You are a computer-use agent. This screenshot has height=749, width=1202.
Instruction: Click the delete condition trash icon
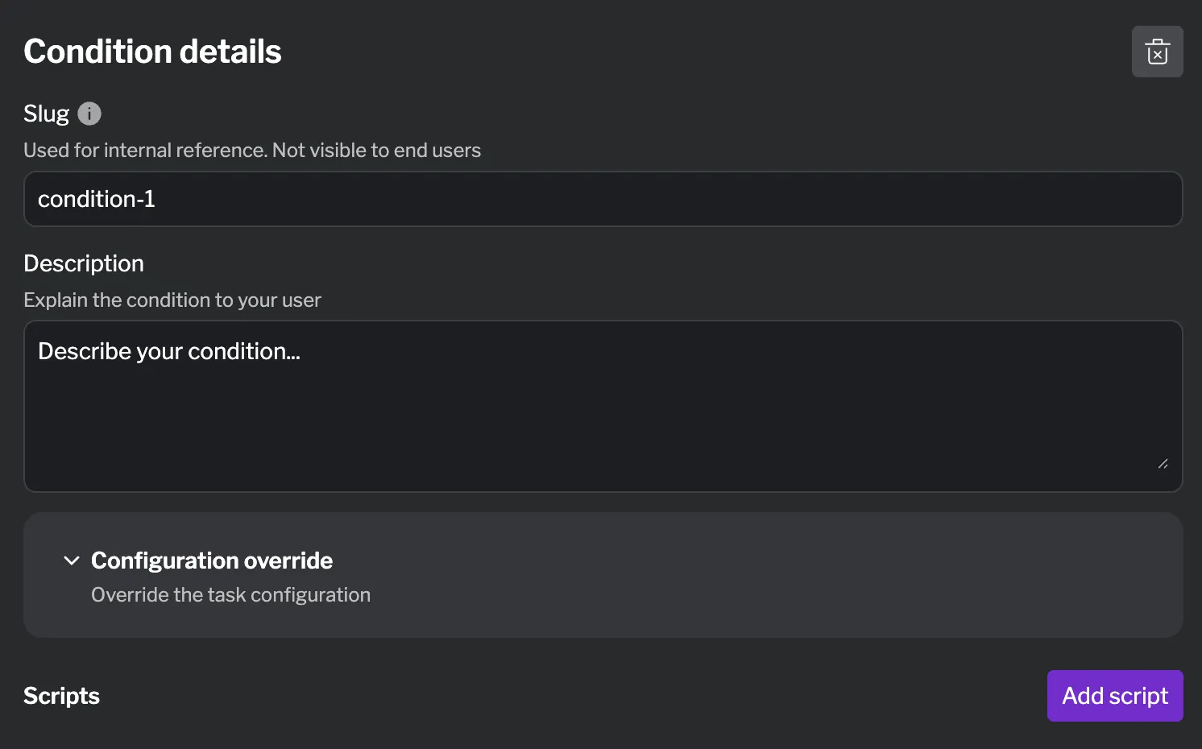click(x=1157, y=52)
